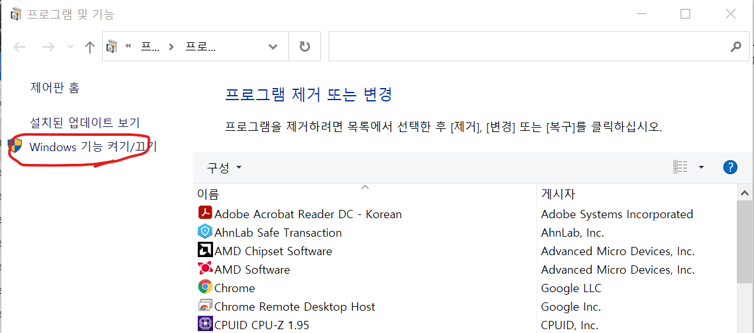The width and height of the screenshot is (754, 333).
Task: Click the title bar window icon
Action: click(x=16, y=15)
